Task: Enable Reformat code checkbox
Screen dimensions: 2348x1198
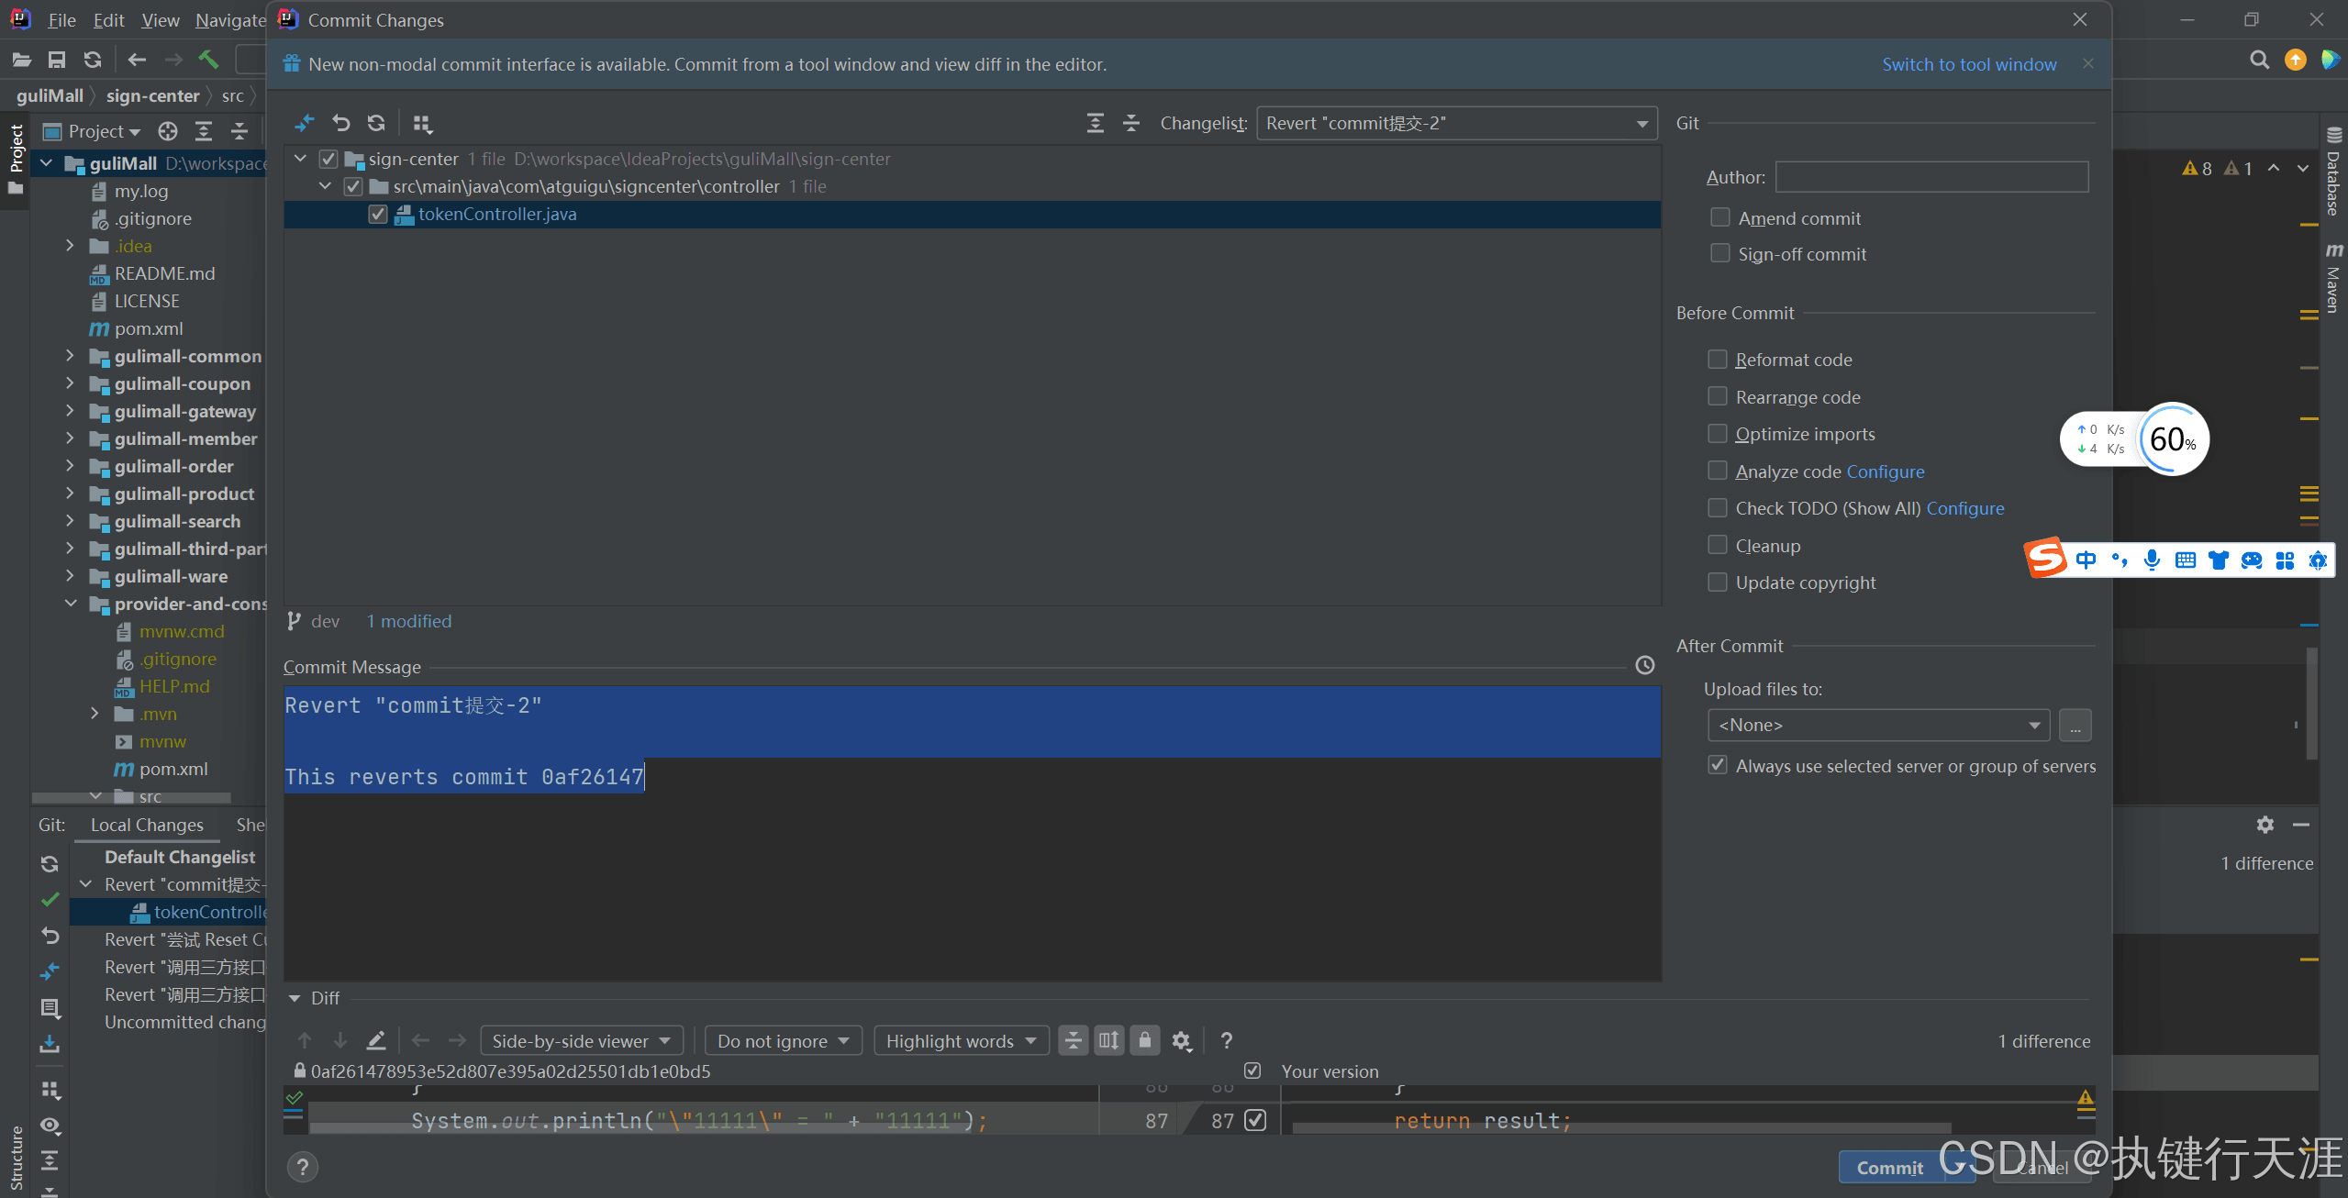Action: (x=1718, y=359)
